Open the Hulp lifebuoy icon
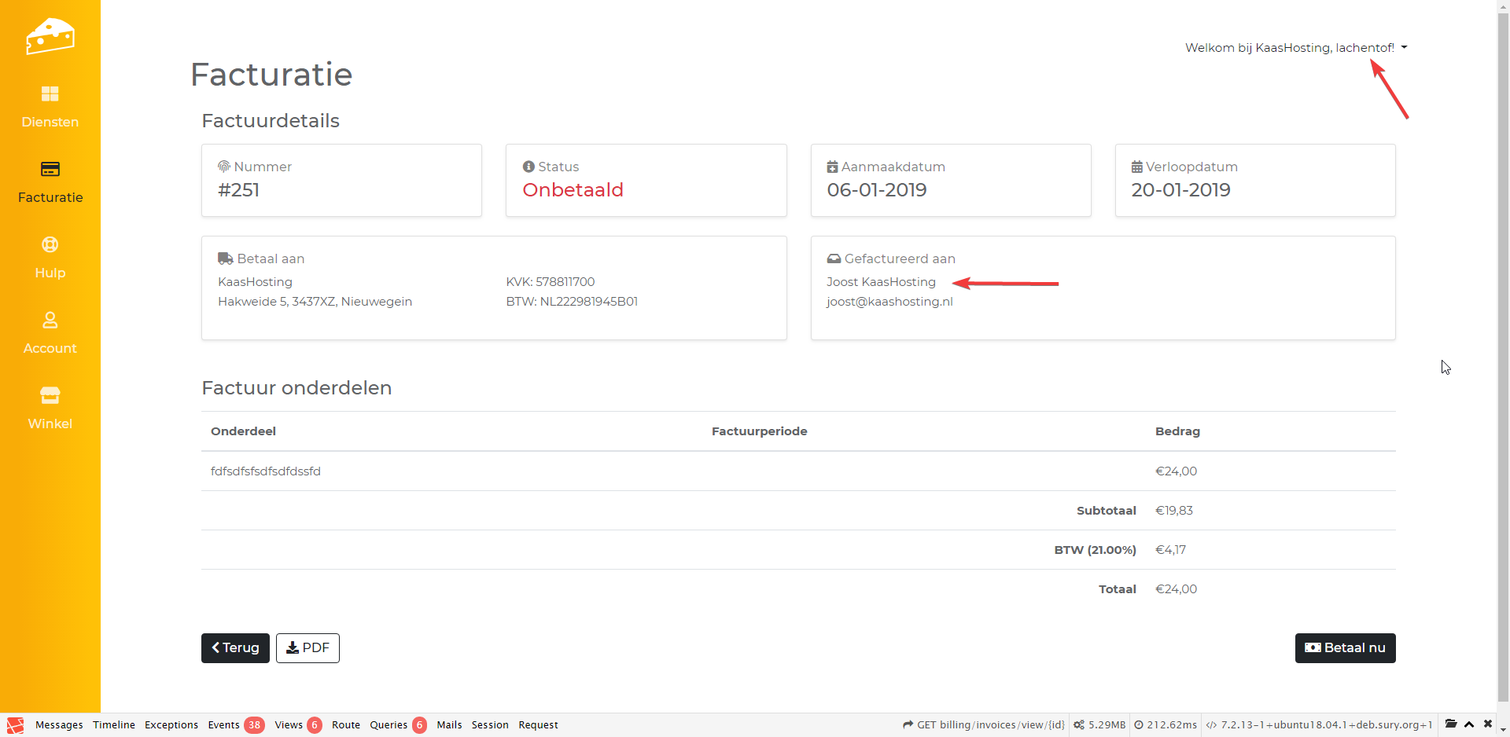Image resolution: width=1510 pixels, height=737 pixels. [x=50, y=245]
